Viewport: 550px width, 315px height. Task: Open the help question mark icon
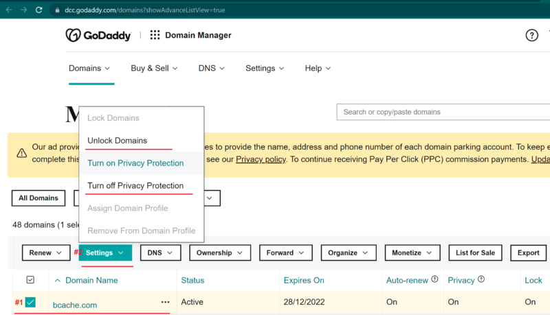[531, 36]
